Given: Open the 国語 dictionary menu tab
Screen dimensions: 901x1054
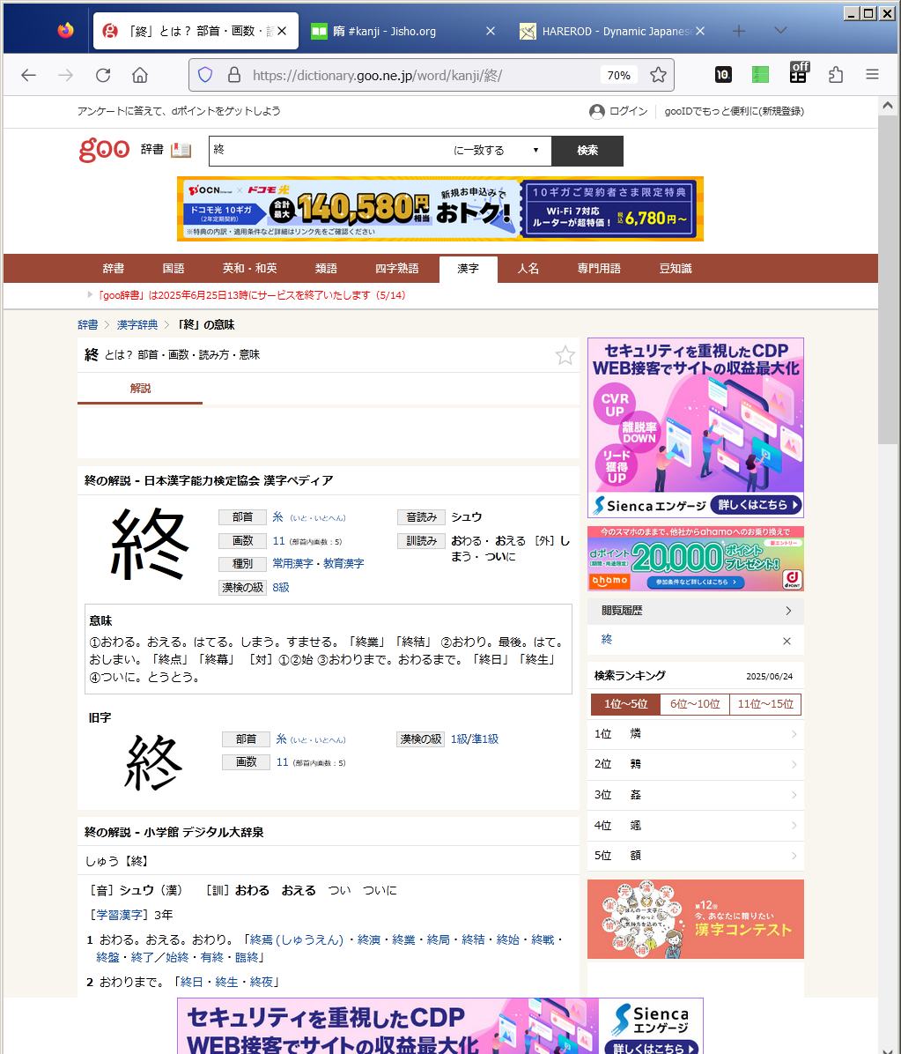Looking at the screenshot, I should tap(174, 269).
